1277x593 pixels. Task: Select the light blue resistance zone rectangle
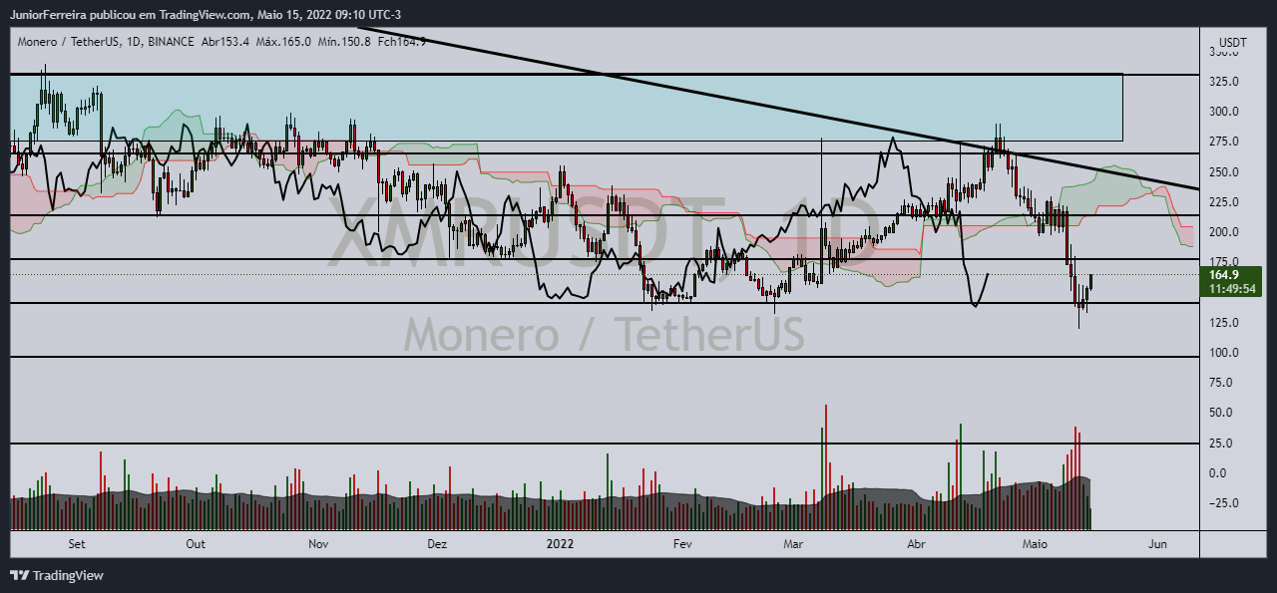click(566, 107)
